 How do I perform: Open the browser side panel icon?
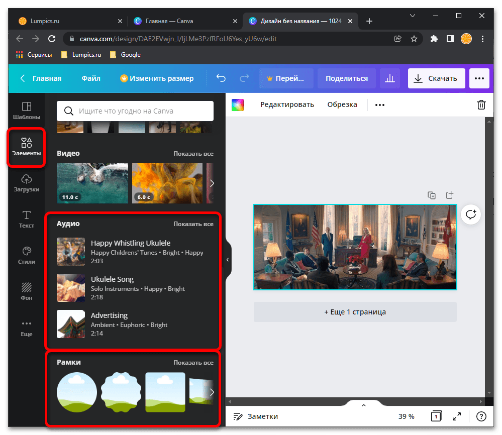(x=450, y=39)
